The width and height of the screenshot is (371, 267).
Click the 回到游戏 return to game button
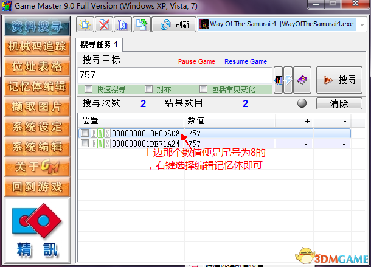pyautogui.click(x=37, y=187)
